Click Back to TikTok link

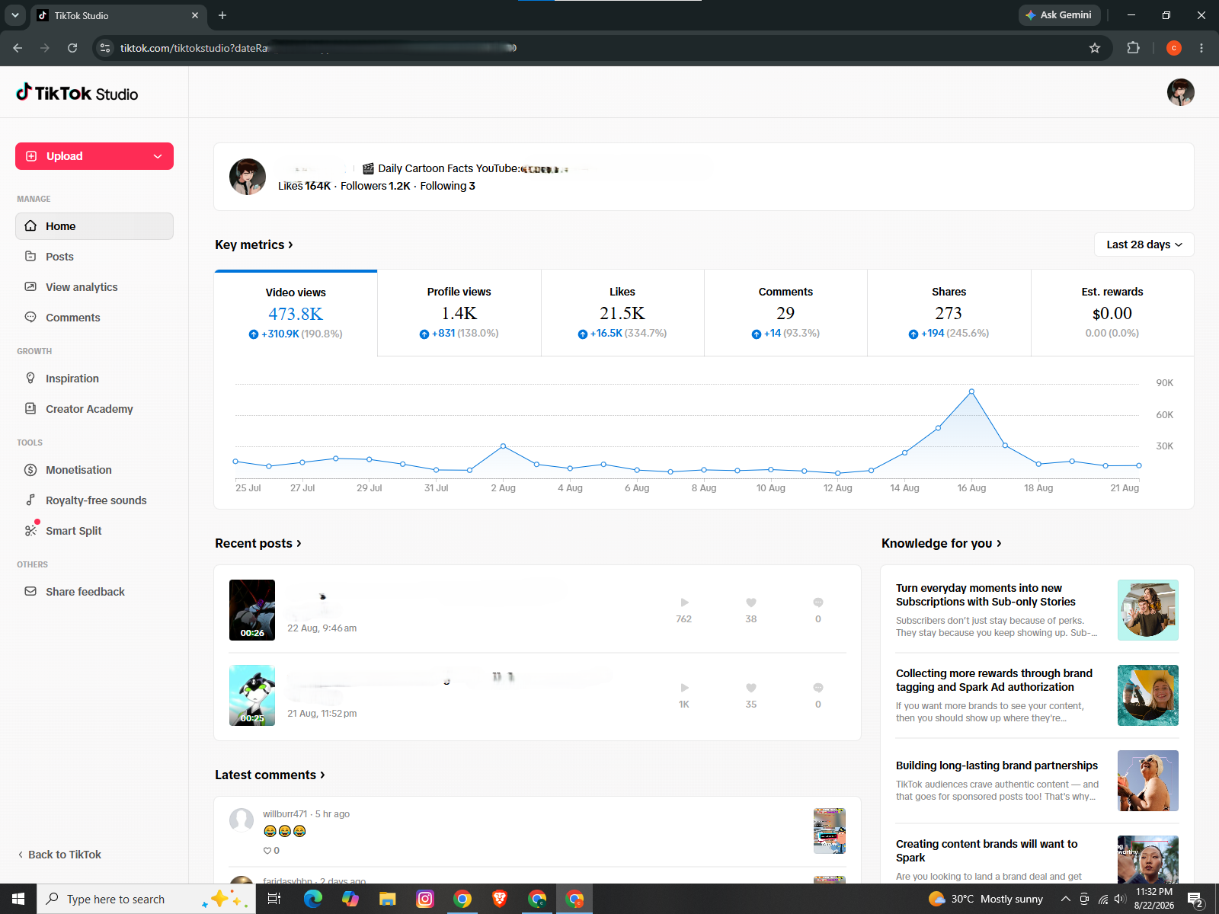(59, 855)
